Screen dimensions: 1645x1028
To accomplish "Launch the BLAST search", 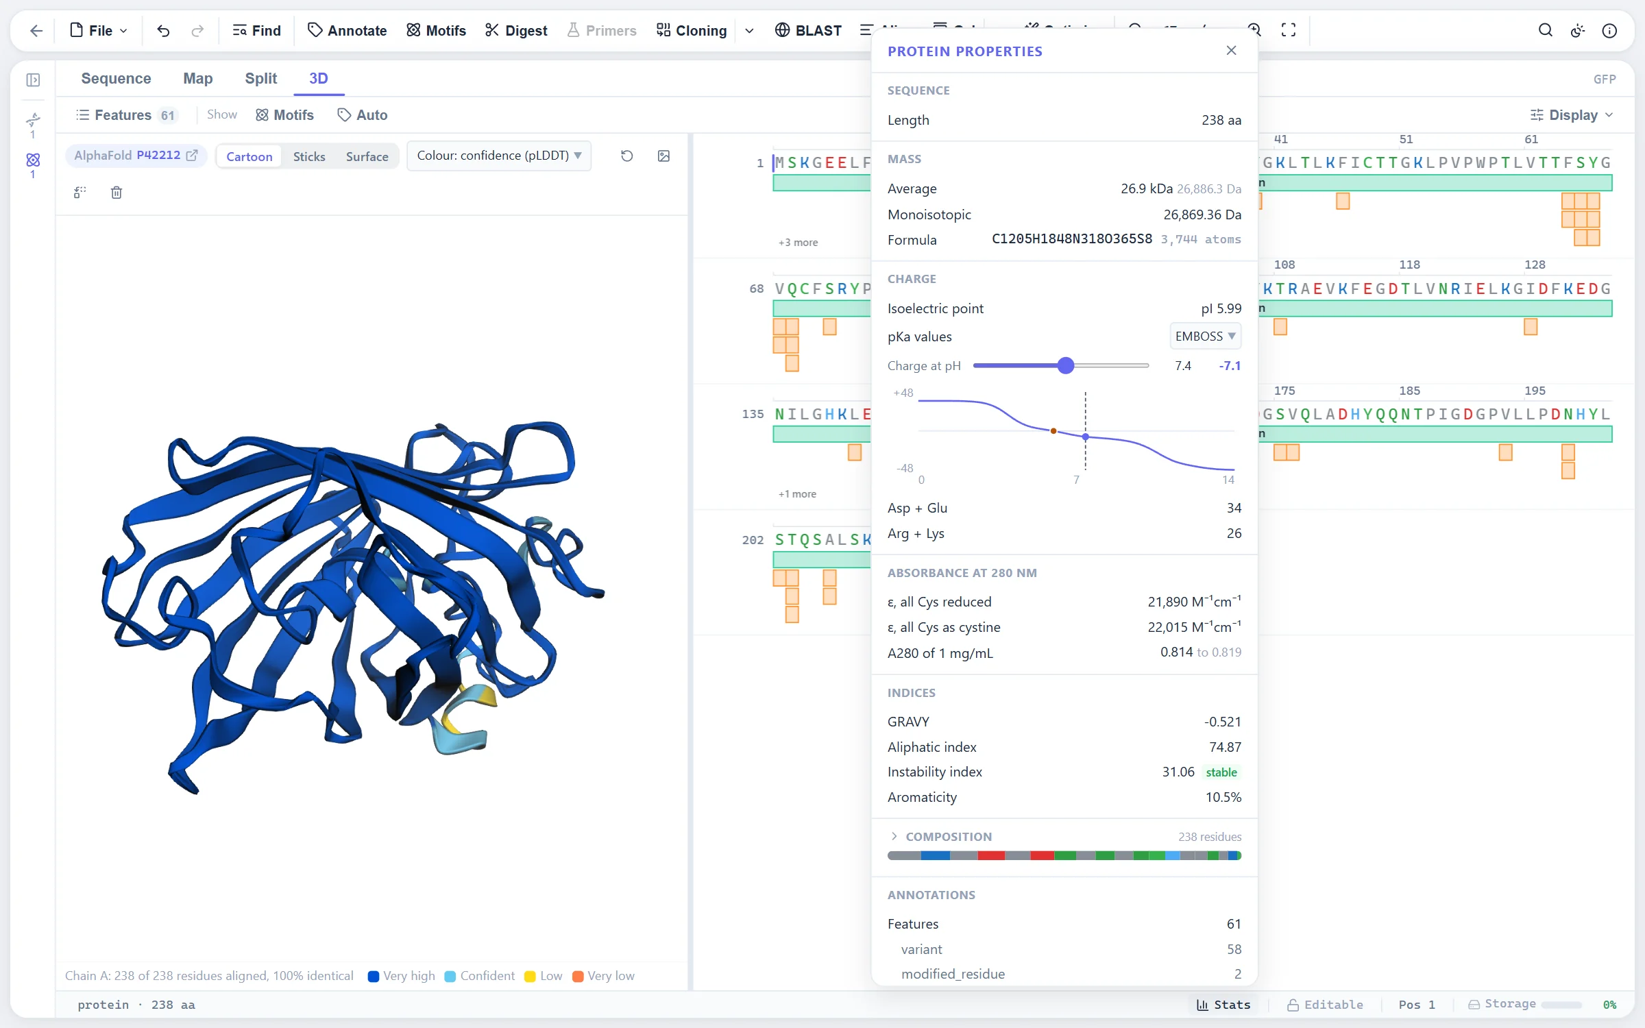I will coord(808,31).
